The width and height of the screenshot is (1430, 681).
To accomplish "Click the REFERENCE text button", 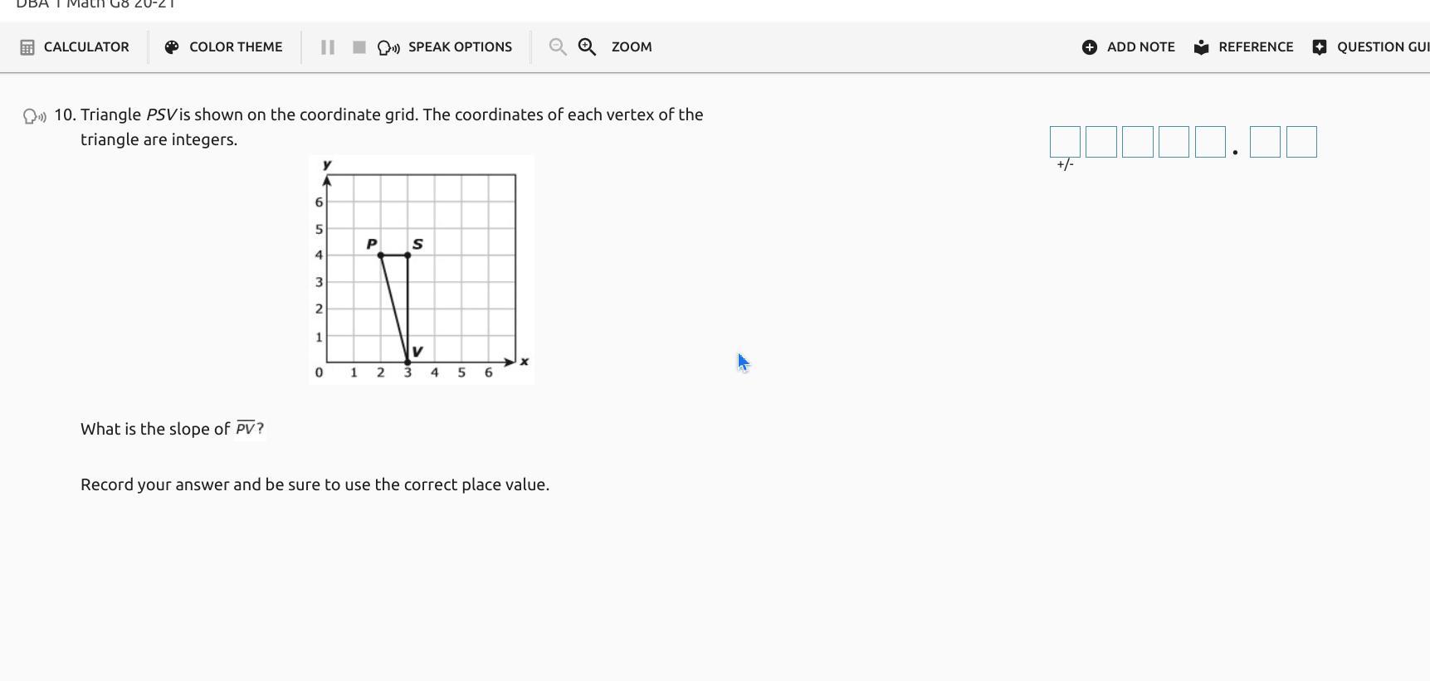I will coord(1255,47).
